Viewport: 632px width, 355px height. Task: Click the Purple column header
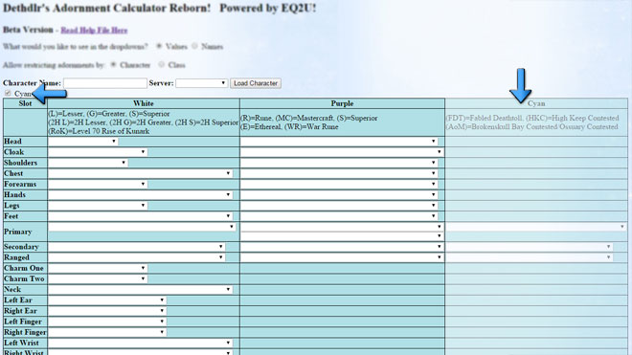(x=342, y=103)
